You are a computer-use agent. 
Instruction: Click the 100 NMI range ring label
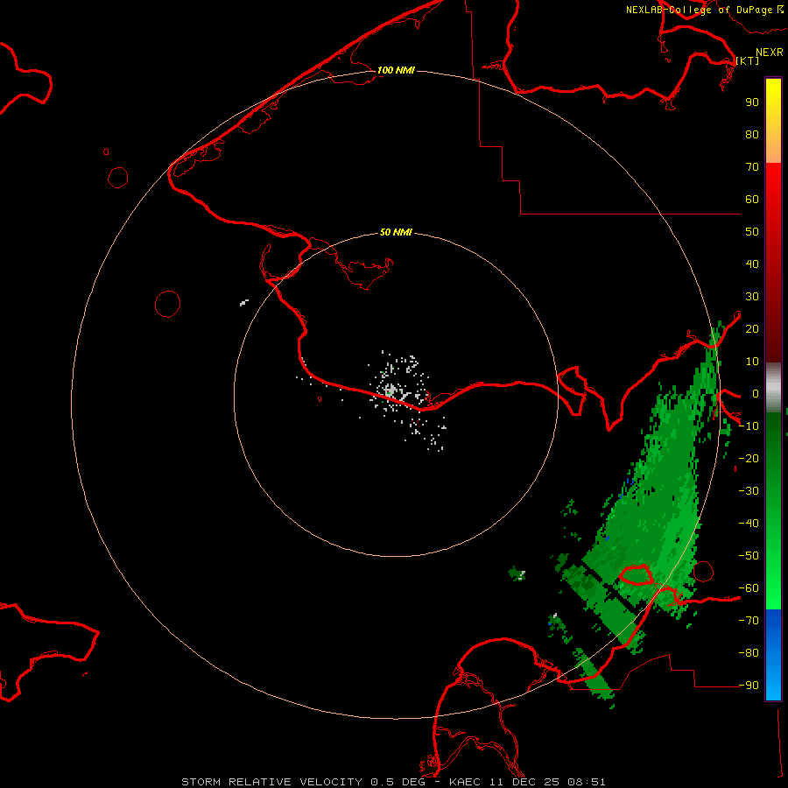(396, 70)
